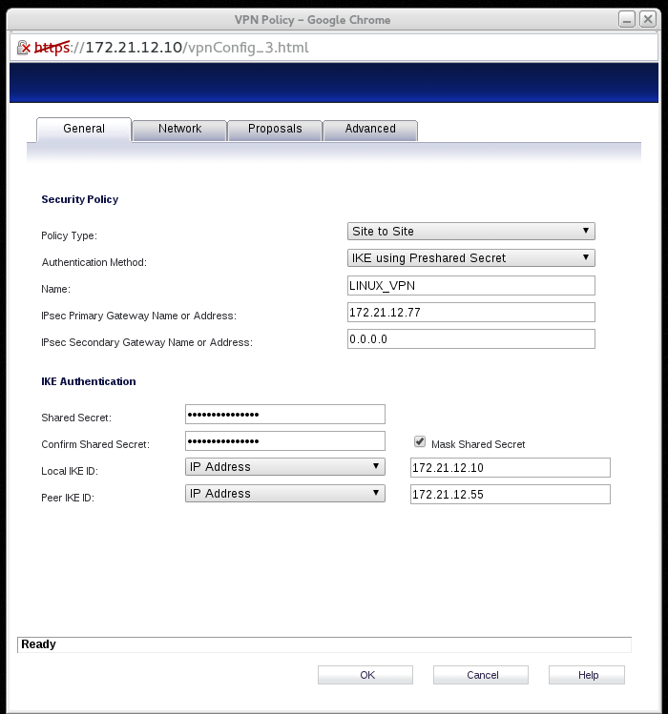The width and height of the screenshot is (668, 714).
Task: Click the Security Policy heading
Action: click(x=80, y=199)
